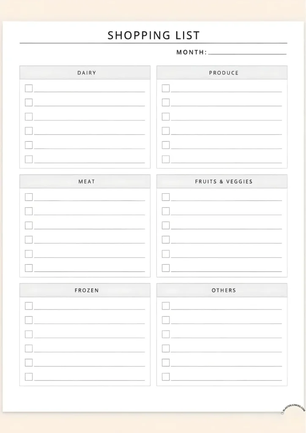Check the first checkbox under Others
Image resolution: width=306 pixels, height=433 pixels.
pyautogui.click(x=166, y=306)
